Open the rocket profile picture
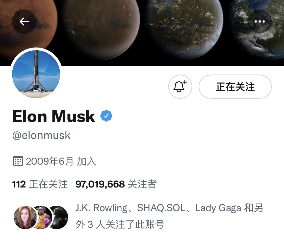The image size is (284, 241). [36, 74]
